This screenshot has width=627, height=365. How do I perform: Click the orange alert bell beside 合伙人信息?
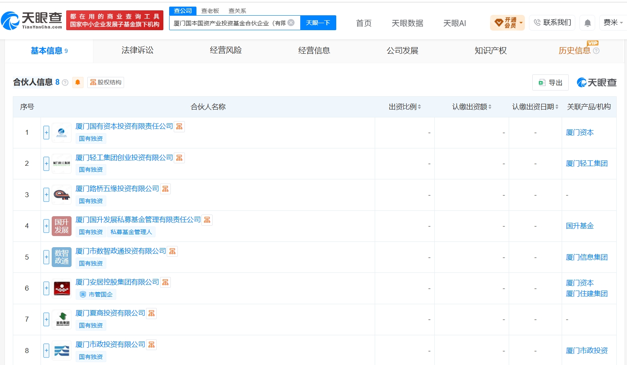point(78,82)
